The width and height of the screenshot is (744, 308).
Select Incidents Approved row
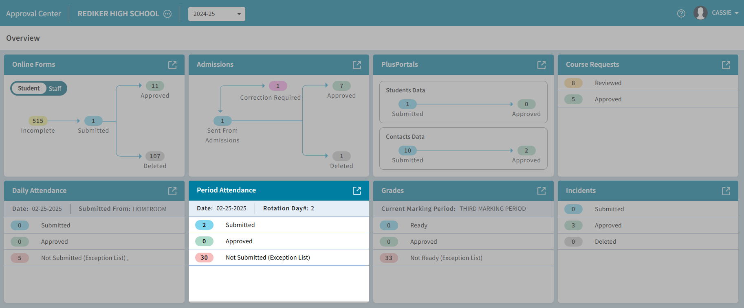(648, 225)
